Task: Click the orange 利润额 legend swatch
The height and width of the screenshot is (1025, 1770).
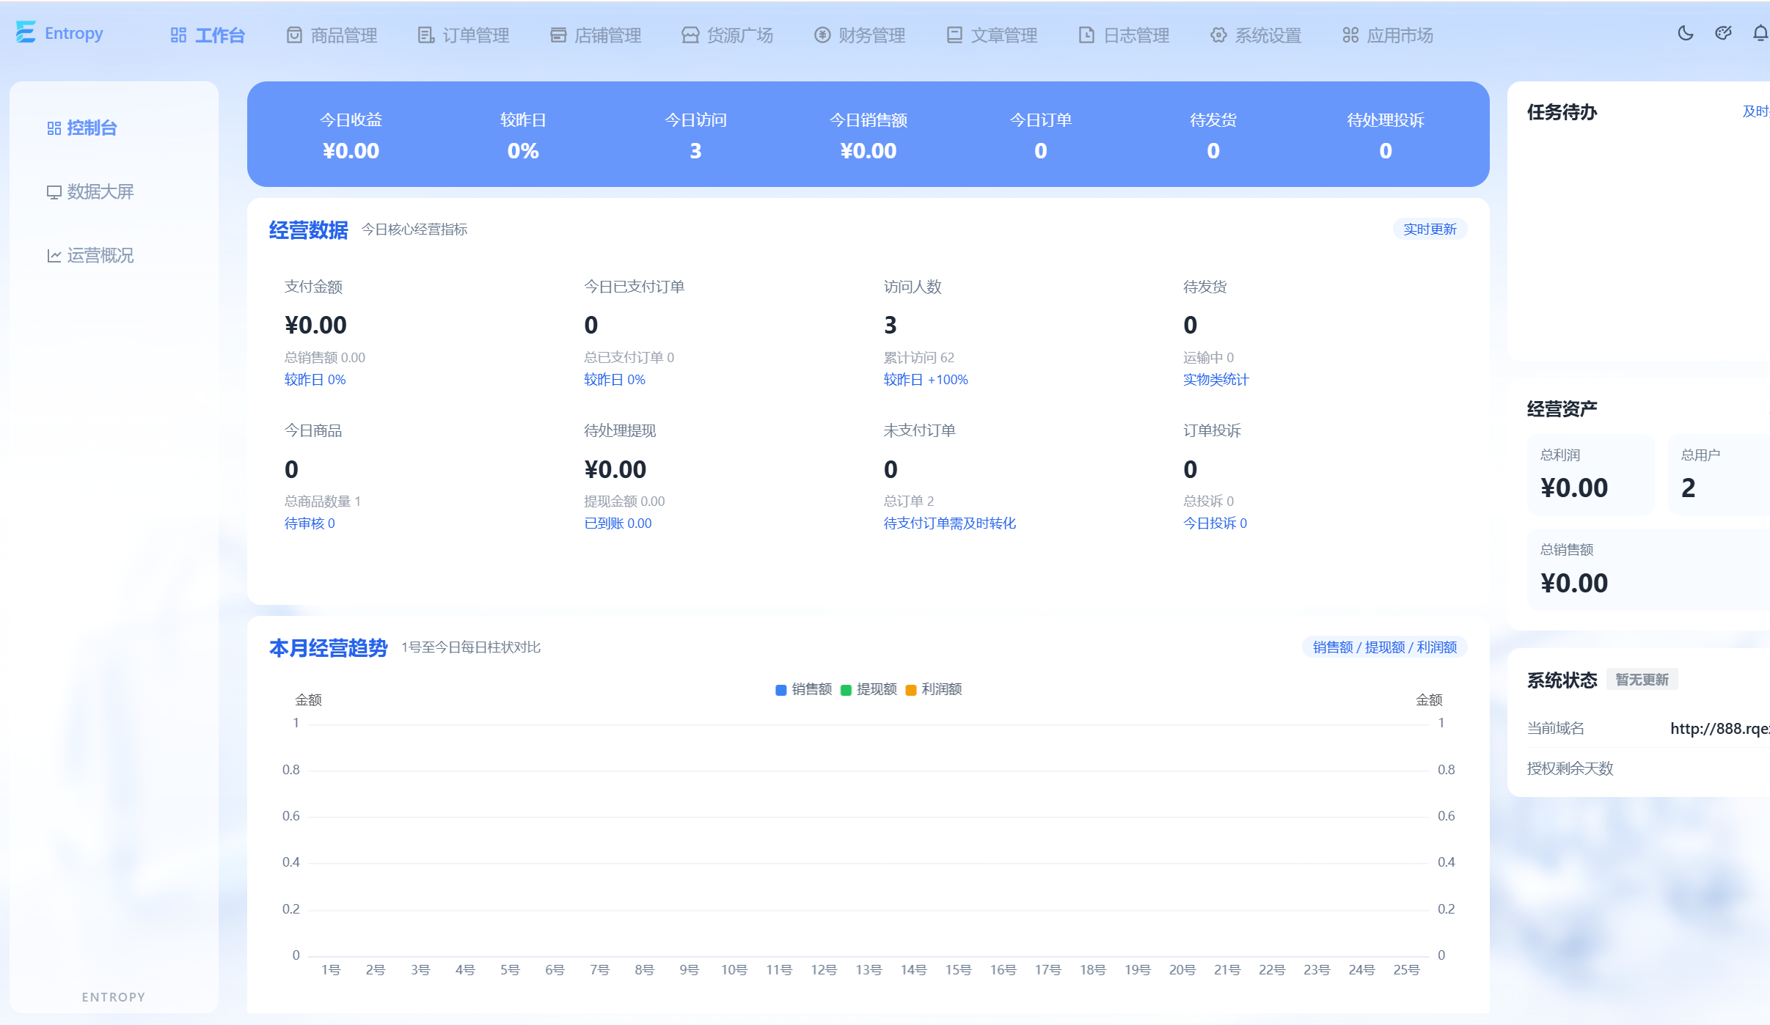Action: (x=911, y=690)
